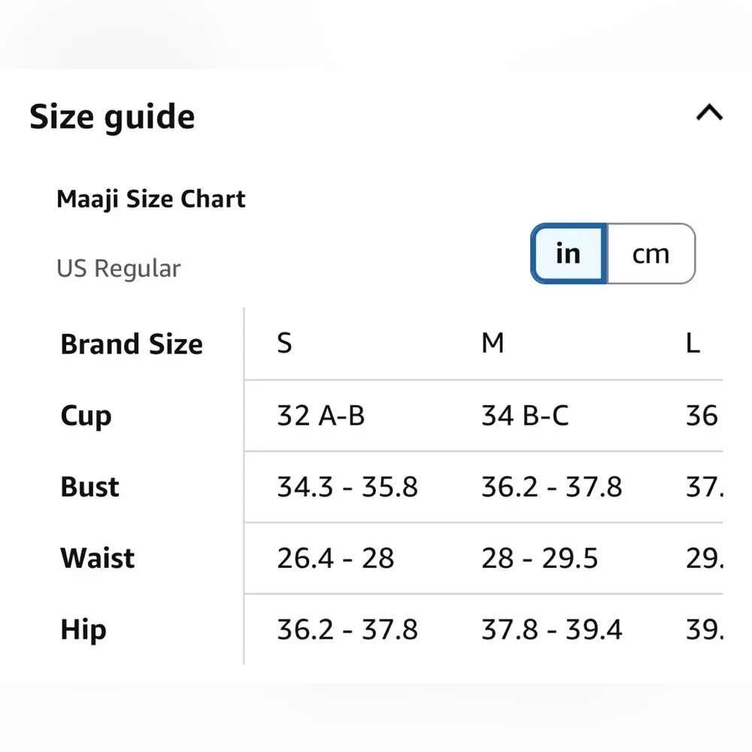Select the in unit toggle
752x752 pixels.
[x=569, y=254]
